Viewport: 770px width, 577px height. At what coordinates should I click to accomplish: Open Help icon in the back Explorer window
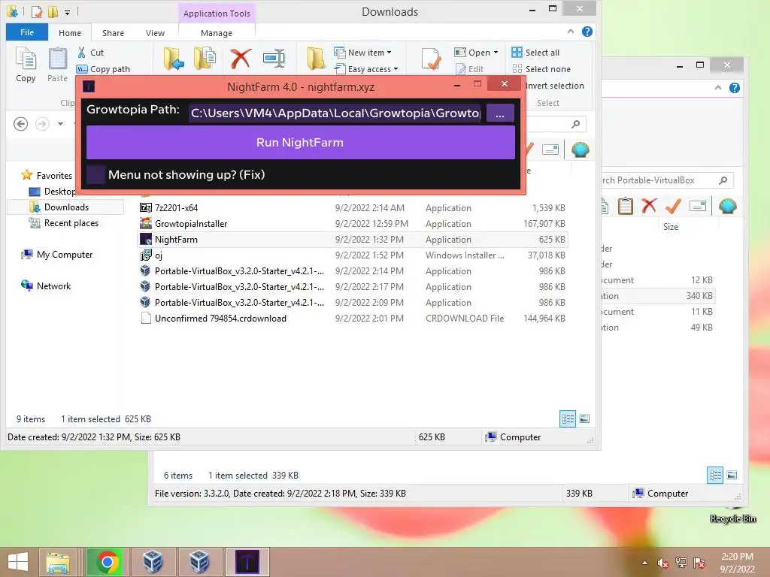click(734, 88)
